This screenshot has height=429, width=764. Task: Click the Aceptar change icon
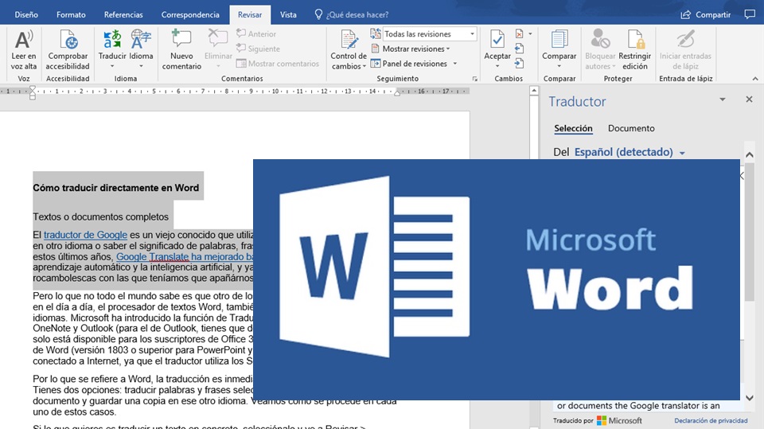coord(497,40)
